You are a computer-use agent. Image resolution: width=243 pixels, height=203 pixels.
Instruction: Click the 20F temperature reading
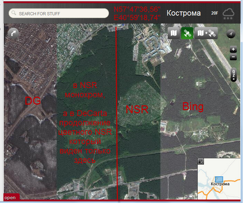pyautogui.click(x=215, y=13)
